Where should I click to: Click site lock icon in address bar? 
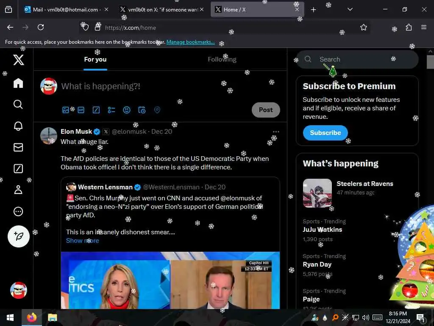pyautogui.click(x=97, y=27)
